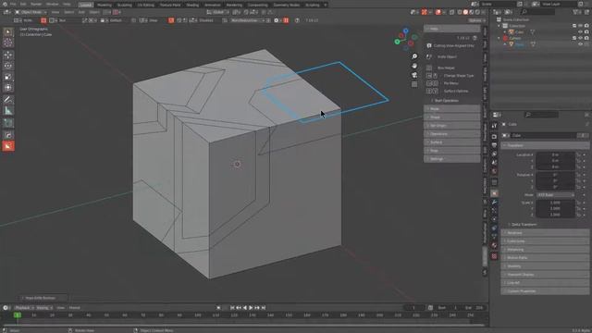The height and width of the screenshot is (333, 592).
Task: Toggle visibility eye for Cutters collection
Action: [x=580, y=38]
